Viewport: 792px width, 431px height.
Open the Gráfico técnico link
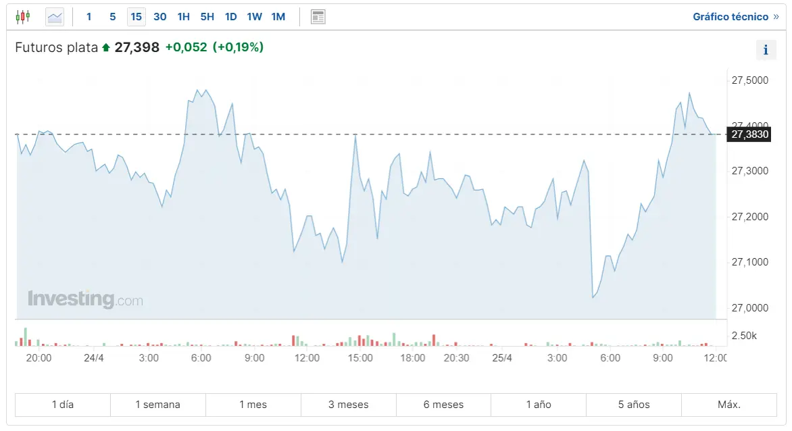735,17
